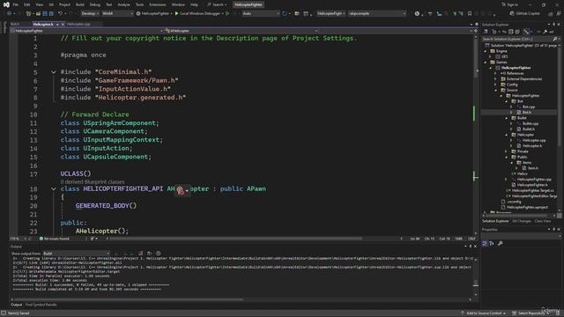Switch to the Bot.h editor tab
Image resolution: width=564 pixels, height=317 pixels.
click(x=15, y=24)
